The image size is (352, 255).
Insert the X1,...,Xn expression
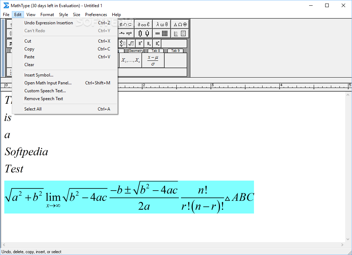131,60
